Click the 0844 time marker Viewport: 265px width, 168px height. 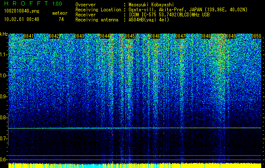(104, 36)
